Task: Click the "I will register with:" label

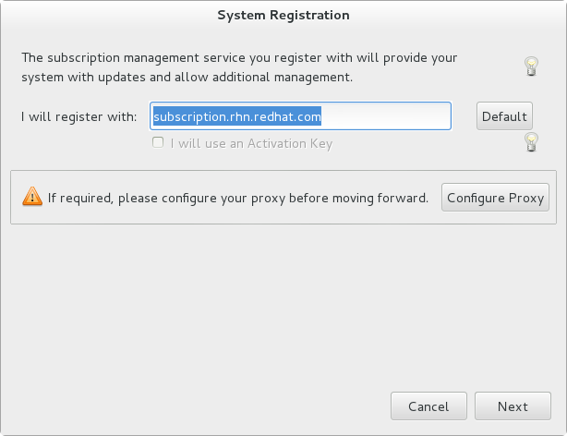Action: [79, 116]
